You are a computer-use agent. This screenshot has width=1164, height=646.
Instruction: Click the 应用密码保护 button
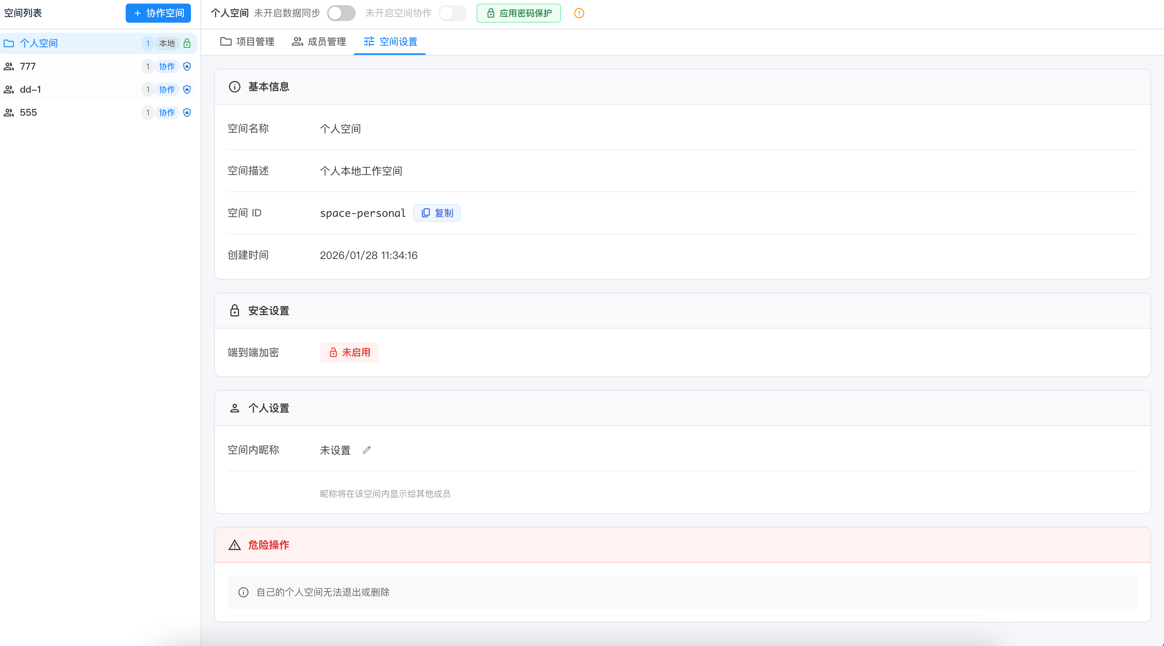(x=519, y=13)
